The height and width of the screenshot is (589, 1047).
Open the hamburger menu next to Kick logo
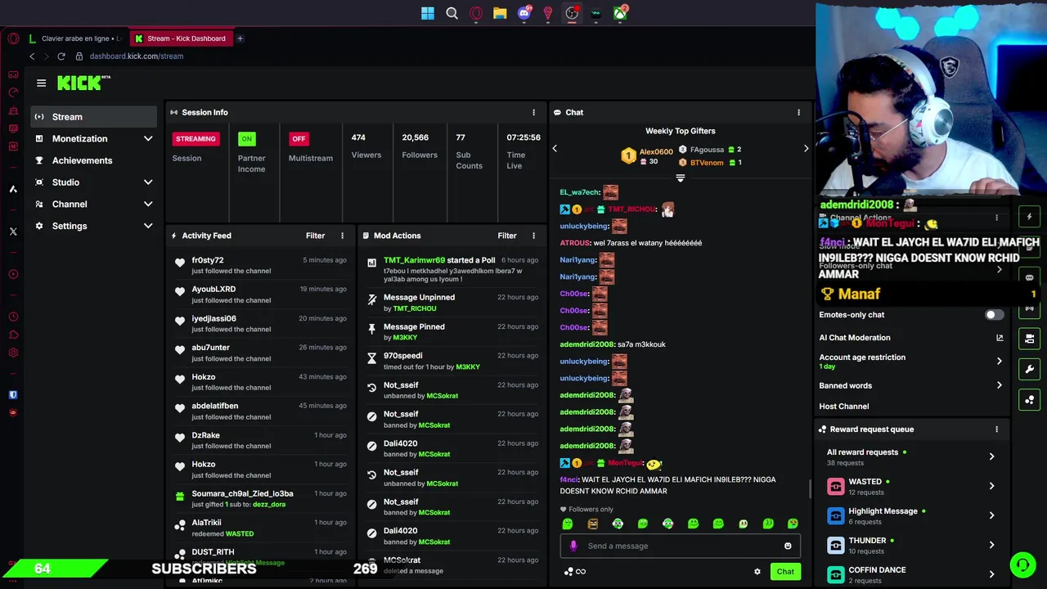41,83
